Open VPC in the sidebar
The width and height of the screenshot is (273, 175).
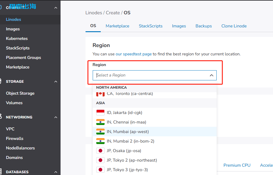10,129
